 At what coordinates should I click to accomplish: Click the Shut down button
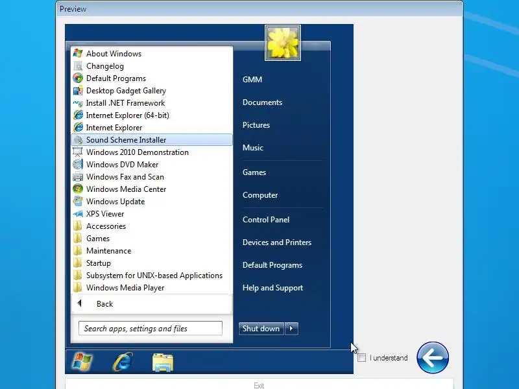261,329
